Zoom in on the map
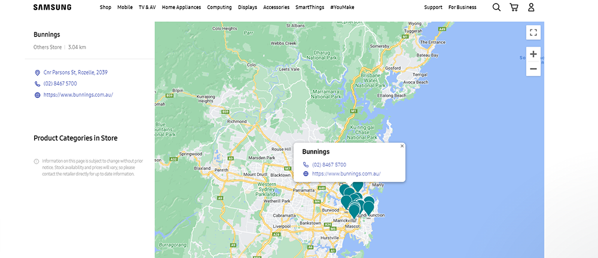Viewport: 598px width, 258px height. [533, 54]
